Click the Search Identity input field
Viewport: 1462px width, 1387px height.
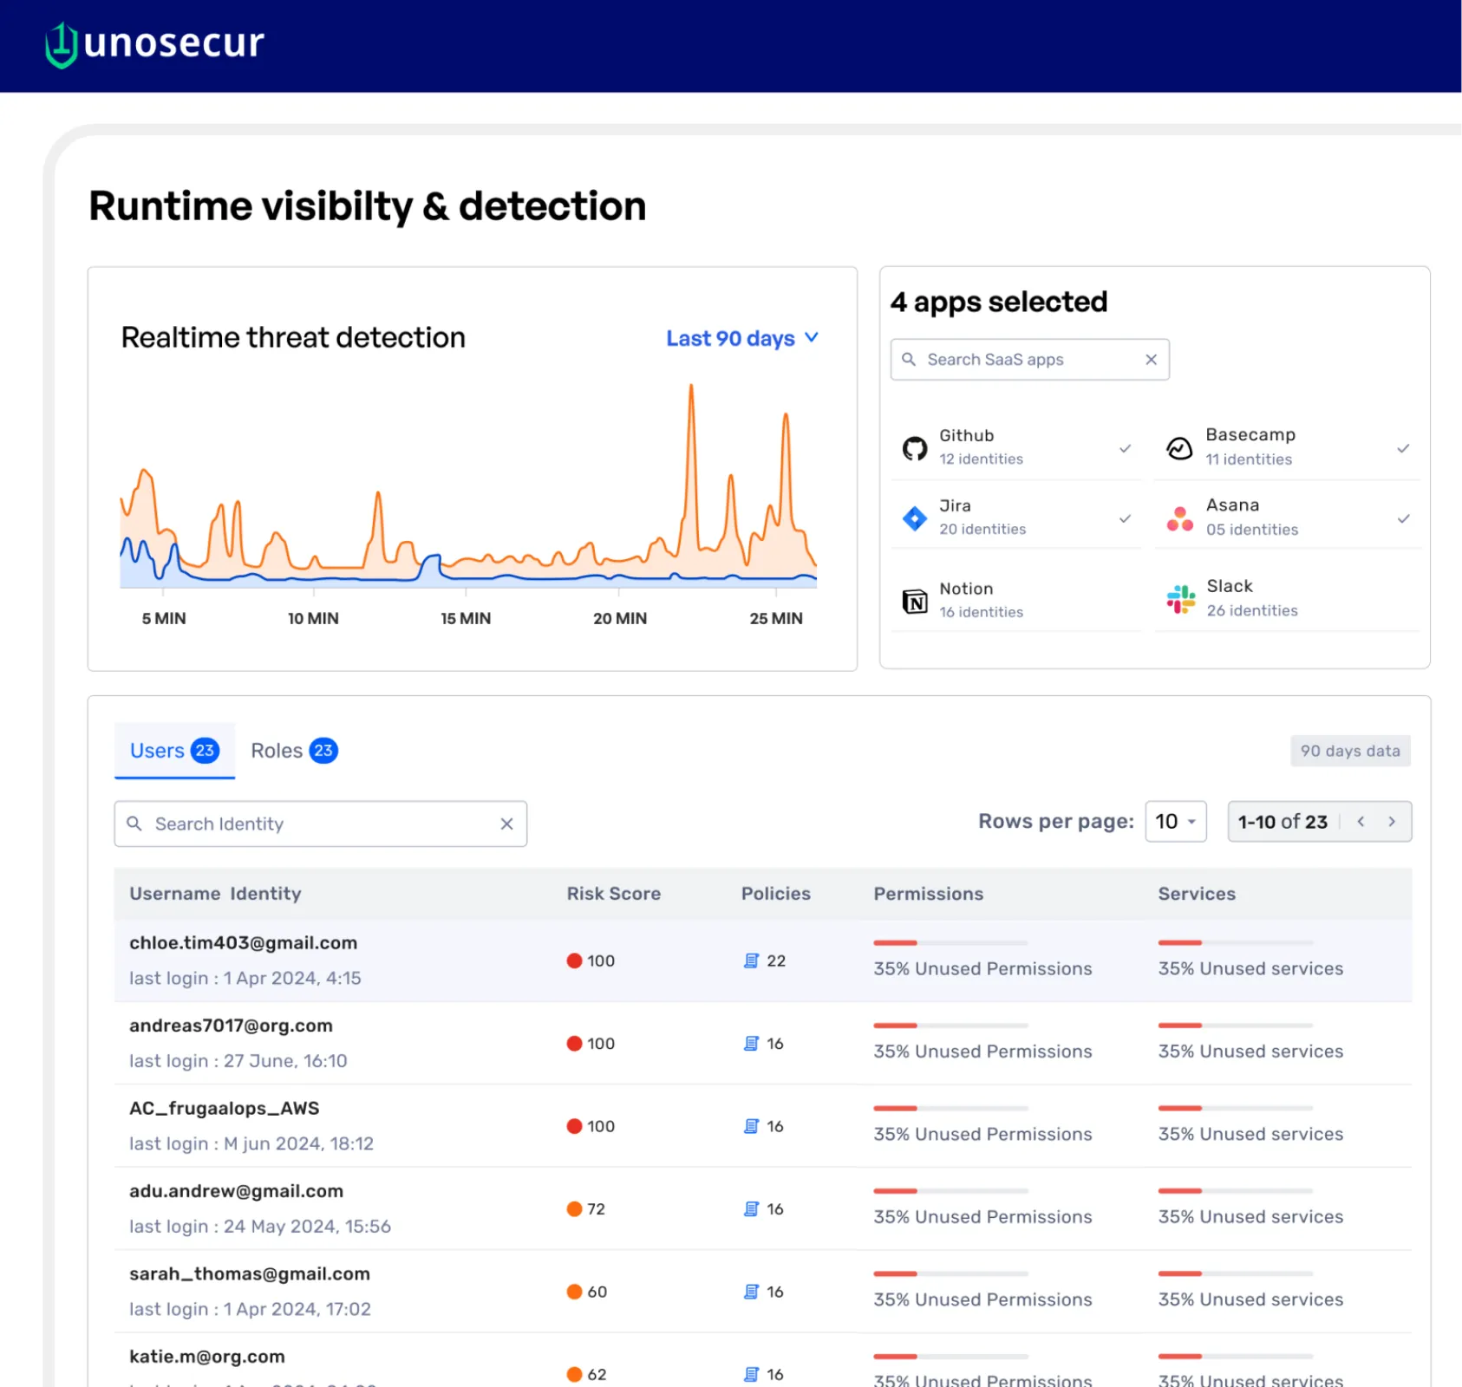[319, 824]
